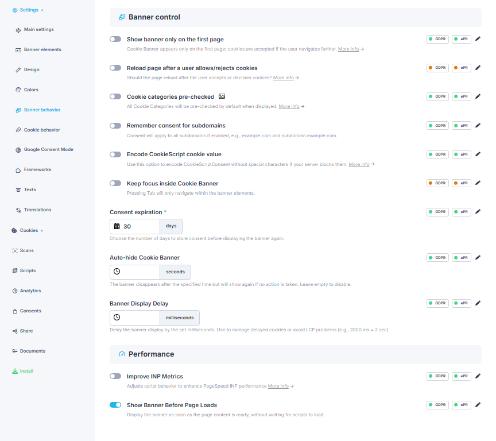
Task: Click the GDPR badge on Reload page row
Action: [437, 68]
